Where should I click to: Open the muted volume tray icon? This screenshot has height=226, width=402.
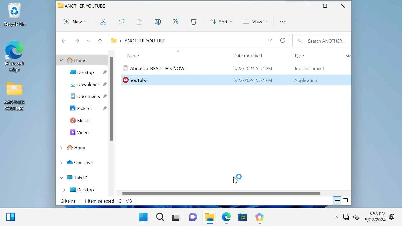356,217
